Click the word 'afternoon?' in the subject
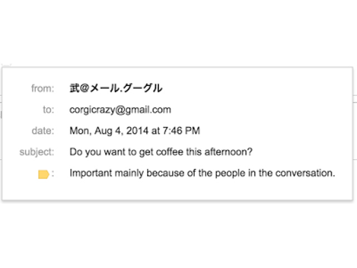The width and height of the screenshot is (357, 268). pyautogui.click(x=229, y=152)
